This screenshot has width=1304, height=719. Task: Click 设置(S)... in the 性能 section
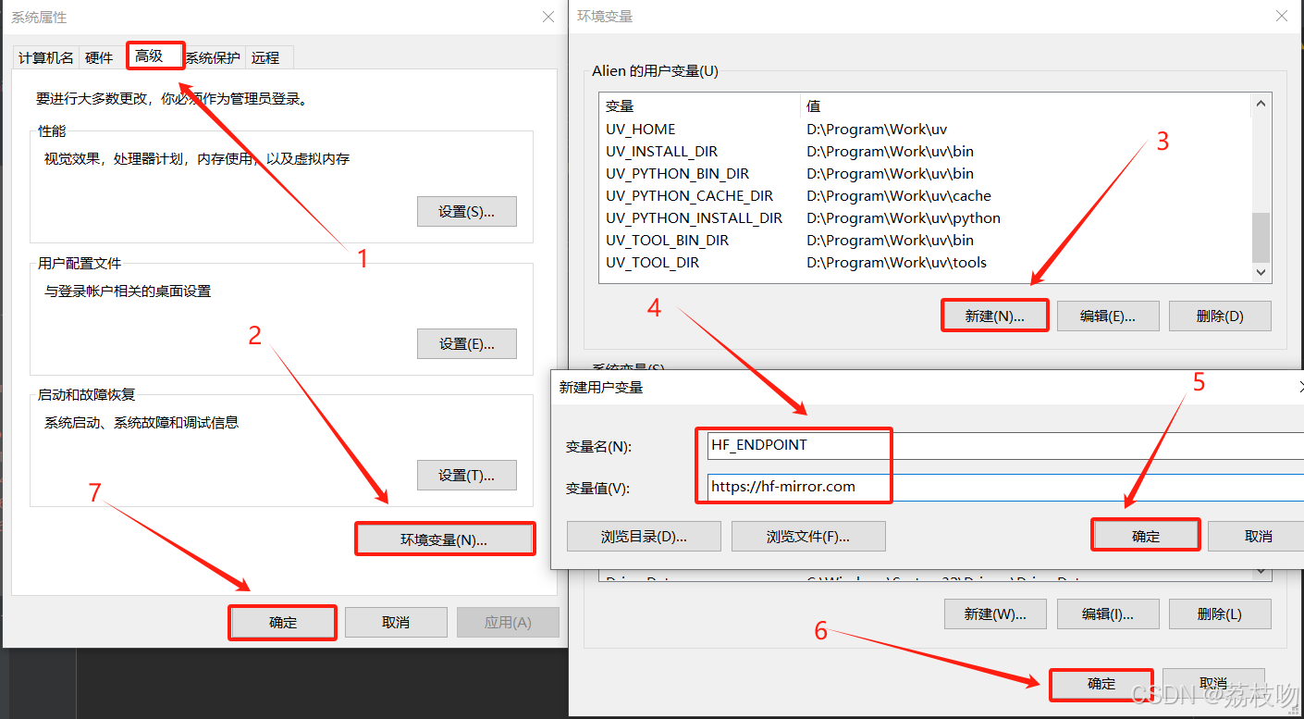tap(467, 211)
